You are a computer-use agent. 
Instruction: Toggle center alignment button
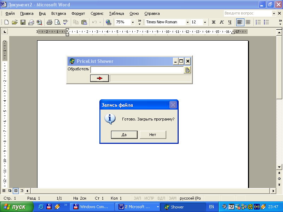[248, 22]
